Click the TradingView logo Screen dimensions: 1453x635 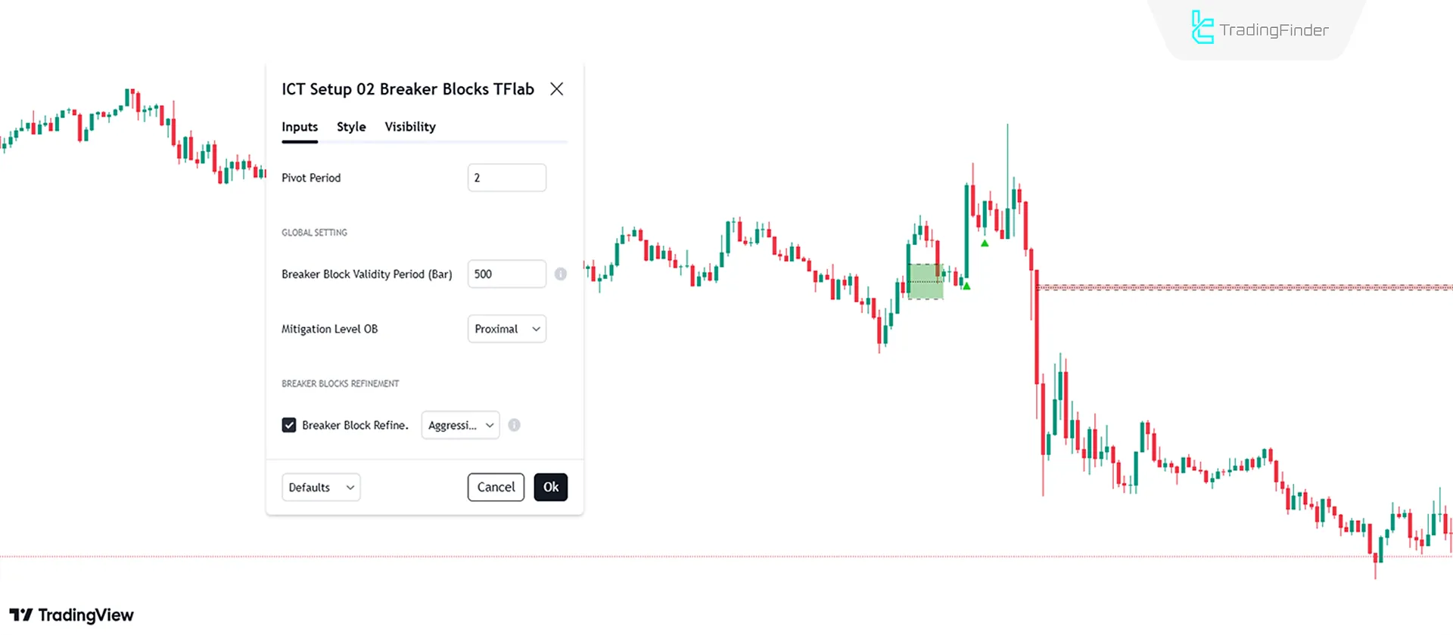pos(72,615)
